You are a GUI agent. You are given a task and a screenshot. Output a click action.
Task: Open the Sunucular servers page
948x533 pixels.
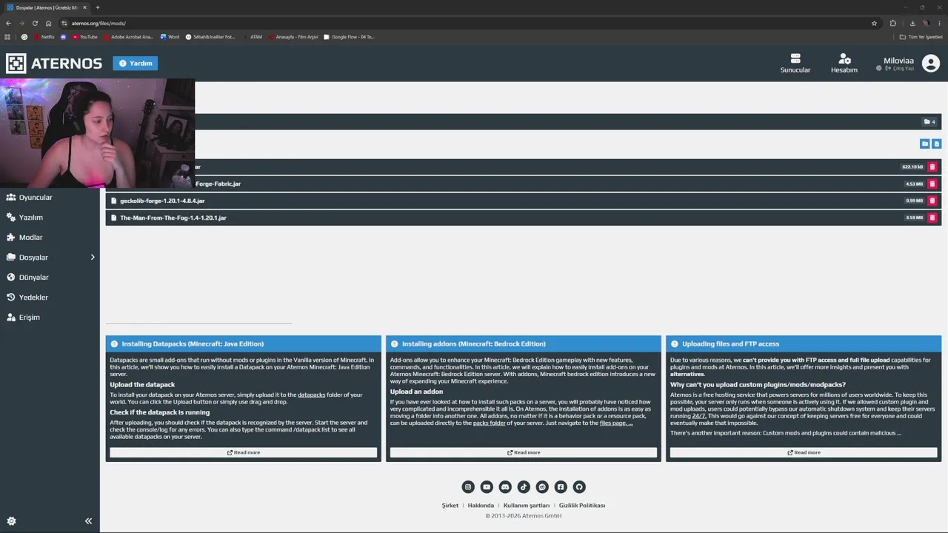point(795,63)
